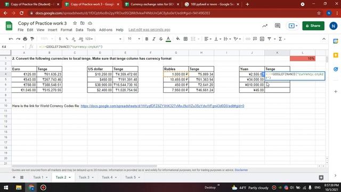Open vertical align dropdown
341x192 pixels.
(x=217, y=39)
